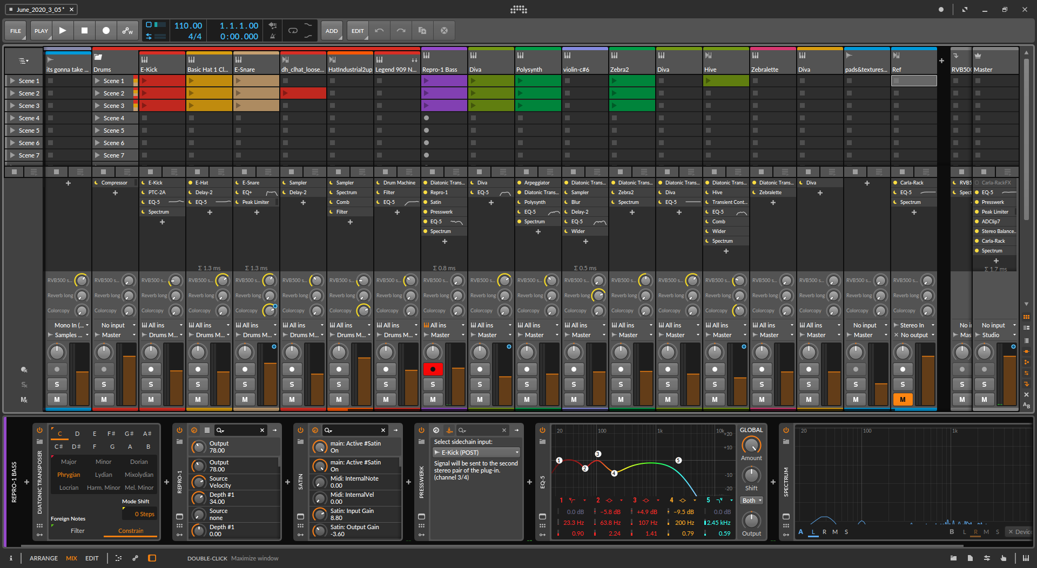Open the E-Kick (POST) sidechain dropdown
The width and height of the screenshot is (1037, 568).
476,453
